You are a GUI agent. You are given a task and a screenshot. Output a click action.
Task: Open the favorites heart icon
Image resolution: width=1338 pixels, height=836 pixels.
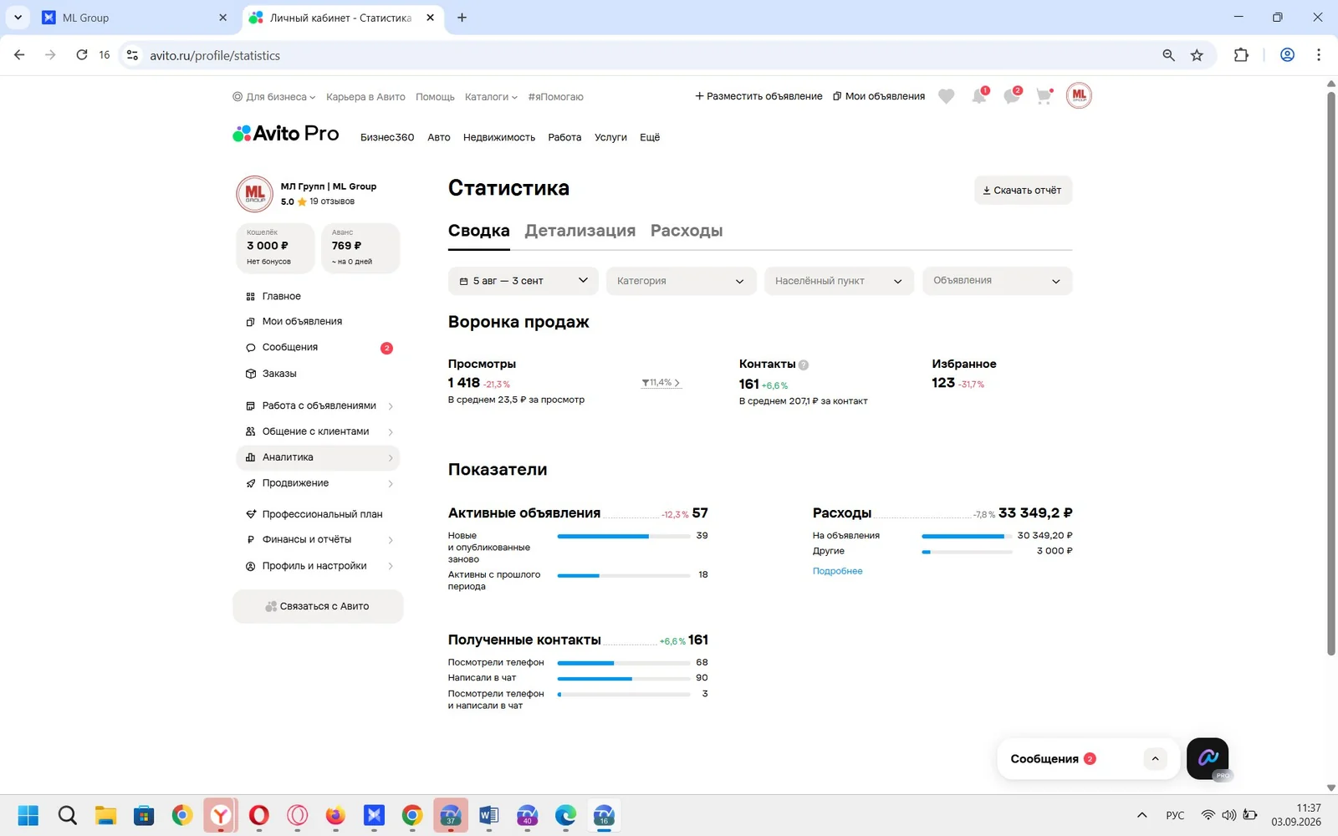coord(946,96)
